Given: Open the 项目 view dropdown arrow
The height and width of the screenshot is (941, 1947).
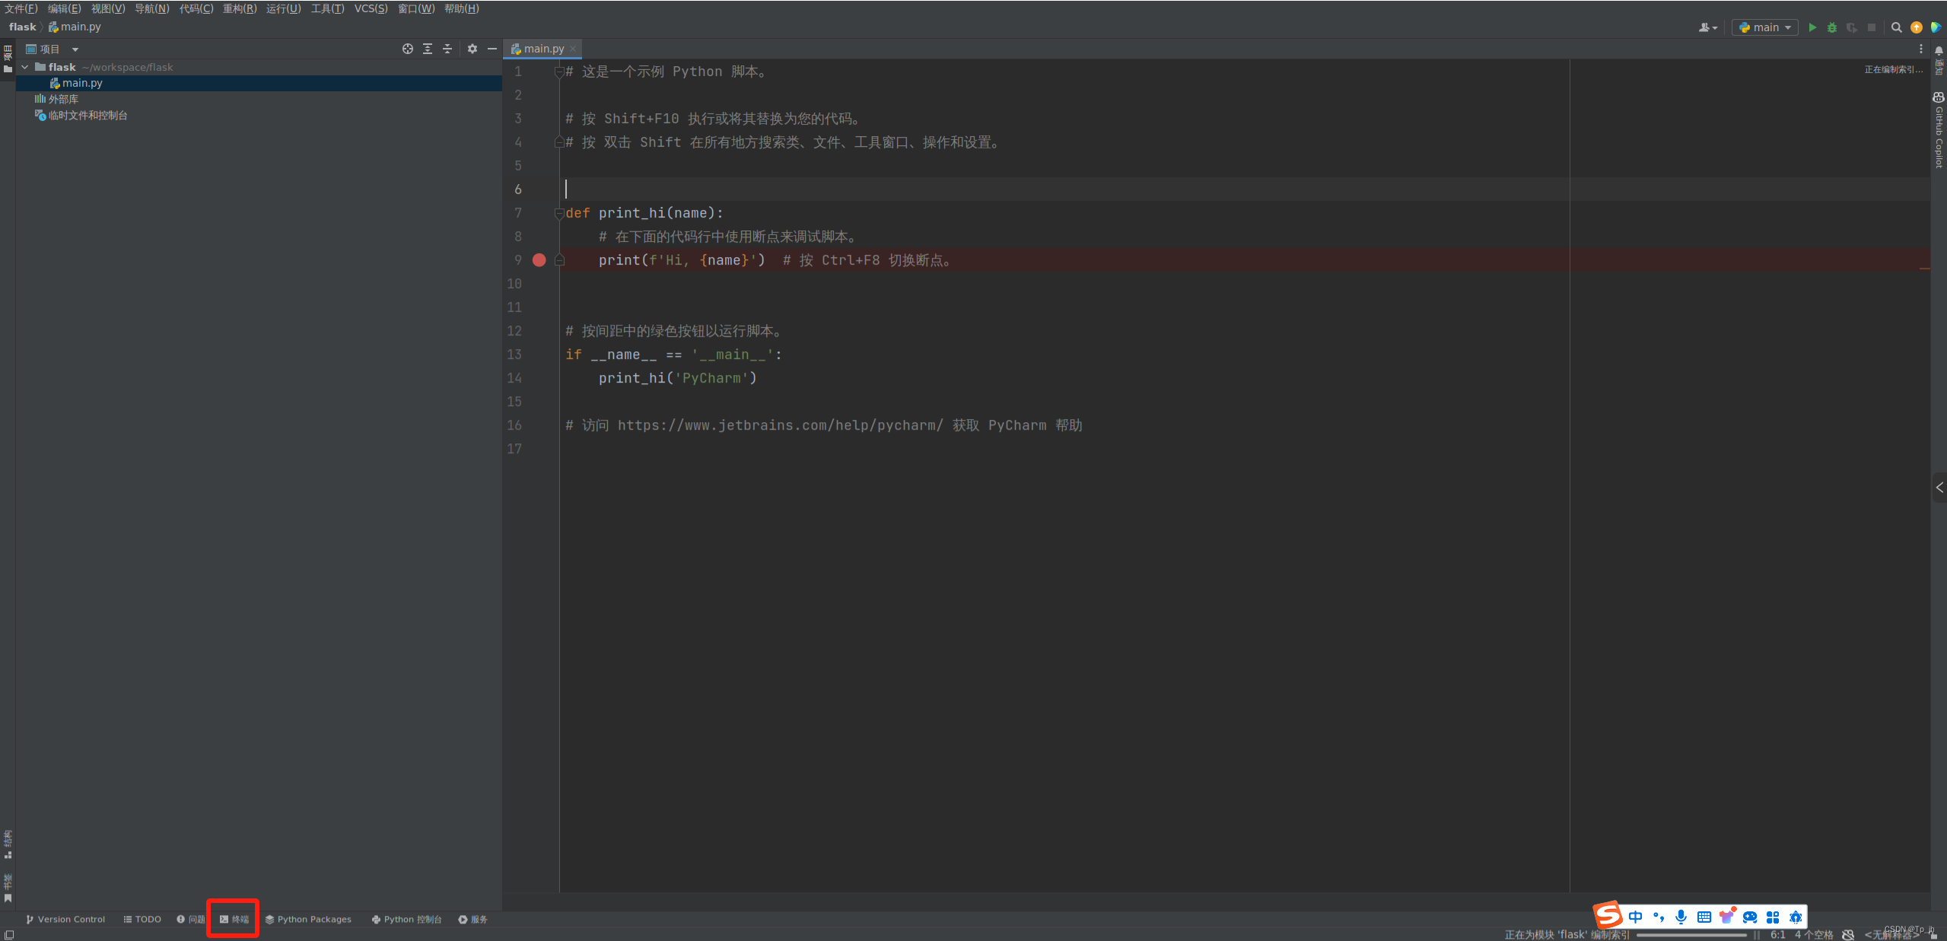Looking at the screenshot, I should (x=75, y=49).
